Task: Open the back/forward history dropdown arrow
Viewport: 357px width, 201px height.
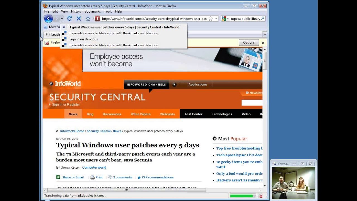Action: 62,19
